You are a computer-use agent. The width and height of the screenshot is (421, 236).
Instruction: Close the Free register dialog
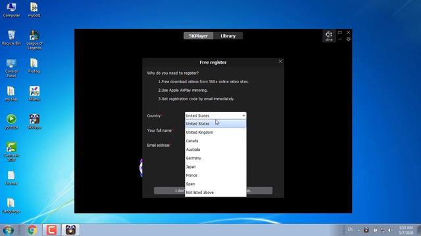(x=280, y=61)
